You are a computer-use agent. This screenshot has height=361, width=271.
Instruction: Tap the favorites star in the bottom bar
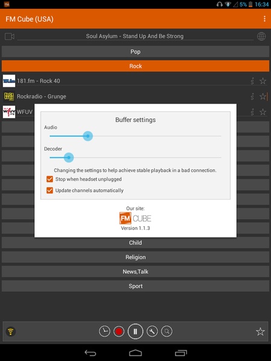point(260,332)
